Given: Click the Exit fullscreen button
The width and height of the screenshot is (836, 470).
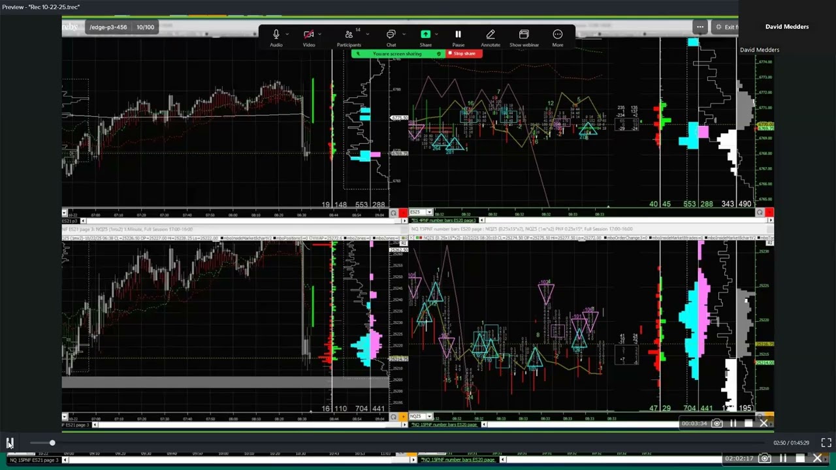Looking at the screenshot, I should click(726, 27).
